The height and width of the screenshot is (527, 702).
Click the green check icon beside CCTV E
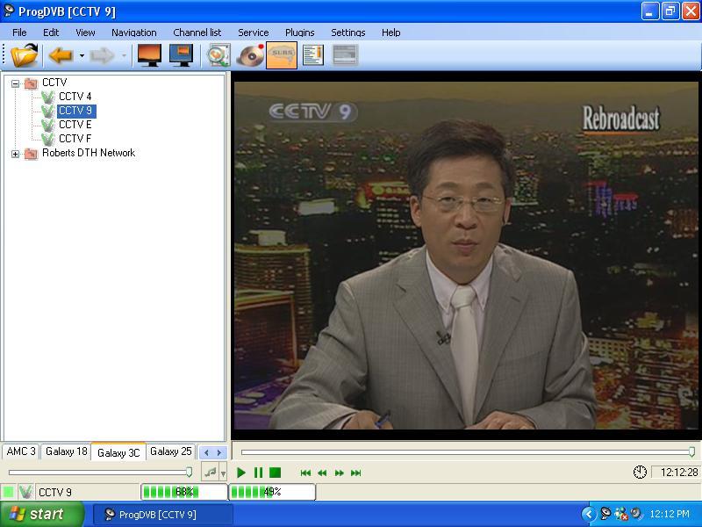click(x=48, y=125)
